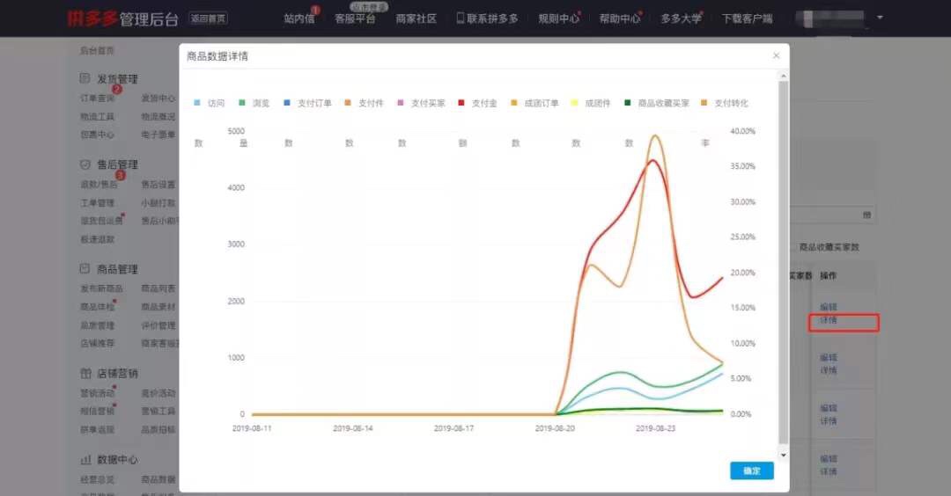Open 规则中心 in the top navigation
Screen dimensions: 951x496
coord(558,18)
